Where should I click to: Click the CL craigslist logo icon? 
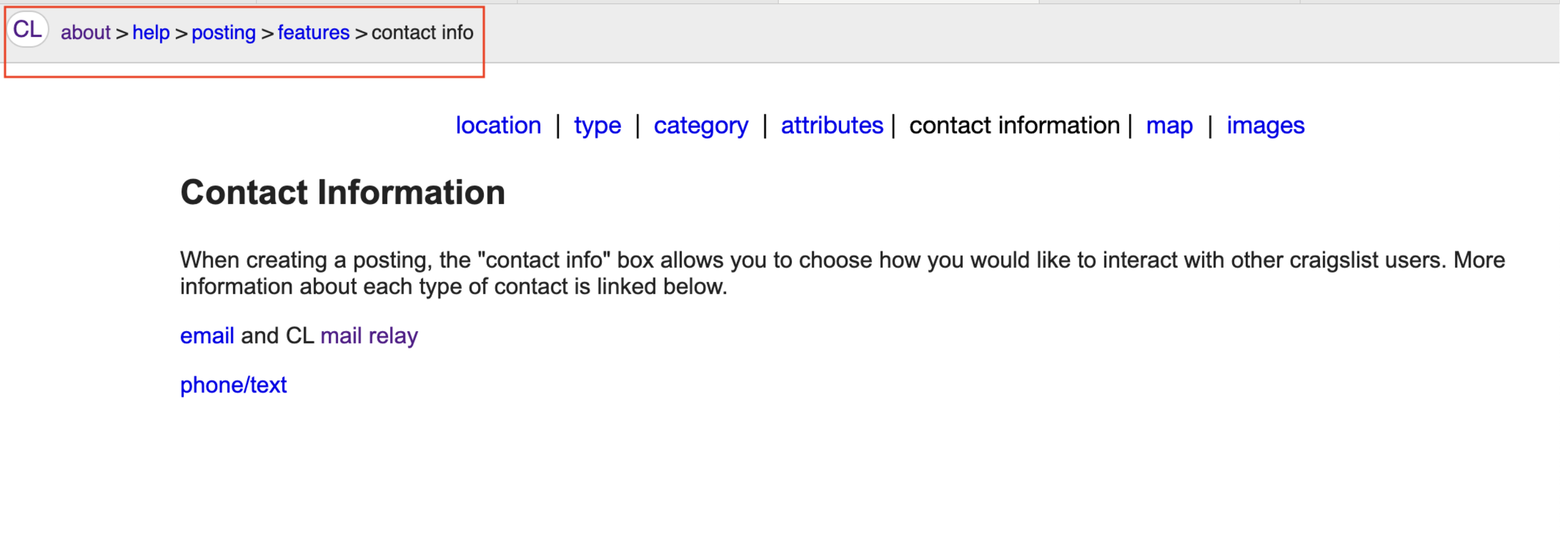[27, 29]
